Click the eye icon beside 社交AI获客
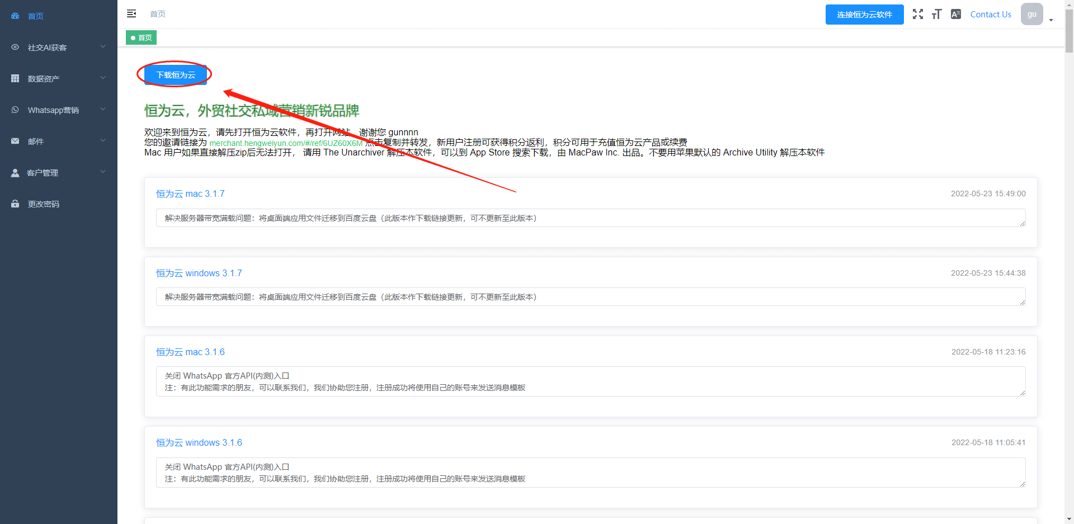 pyautogui.click(x=15, y=47)
